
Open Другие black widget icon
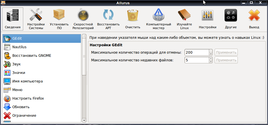[x=231, y=15]
